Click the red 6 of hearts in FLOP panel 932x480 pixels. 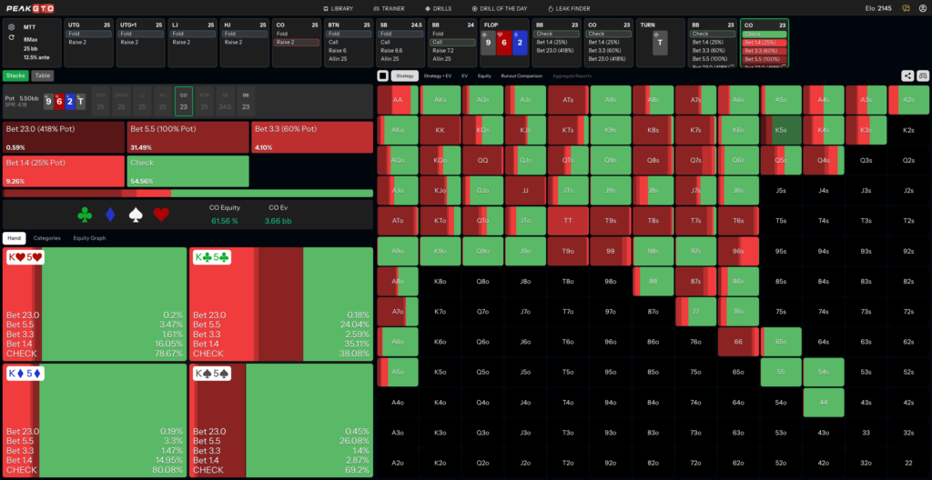click(504, 44)
